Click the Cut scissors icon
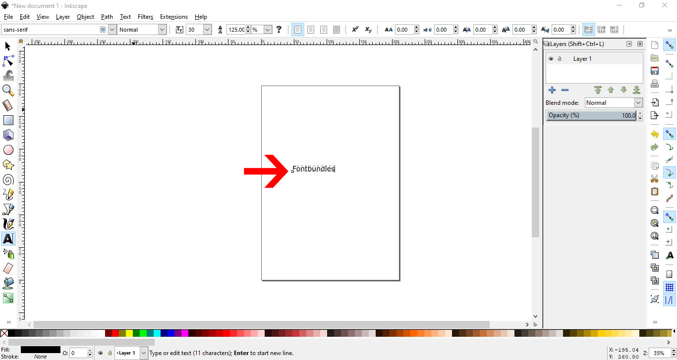Image resolution: width=677 pixels, height=360 pixels. [655, 179]
